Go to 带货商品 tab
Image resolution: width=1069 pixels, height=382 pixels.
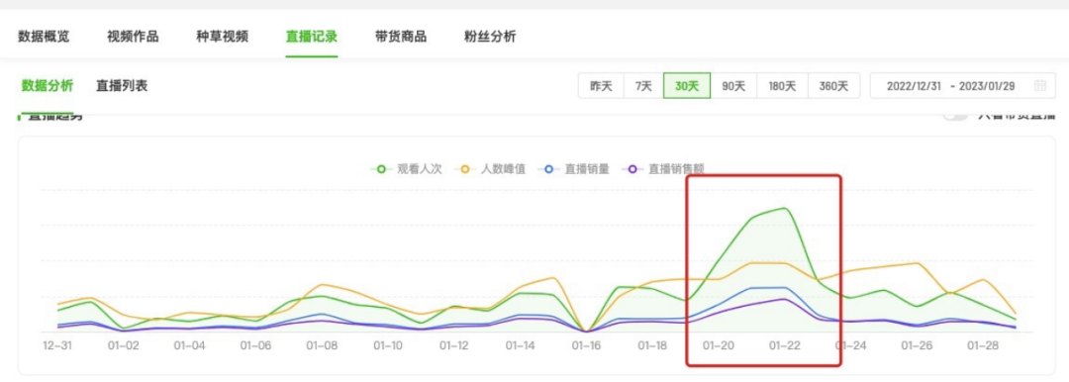(401, 37)
